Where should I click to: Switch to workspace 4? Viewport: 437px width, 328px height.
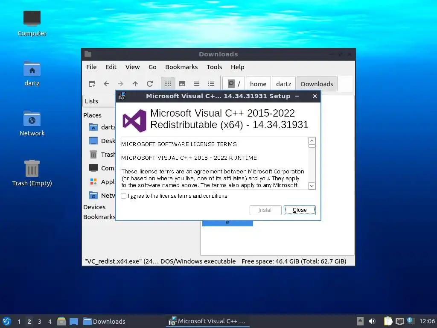(50, 322)
